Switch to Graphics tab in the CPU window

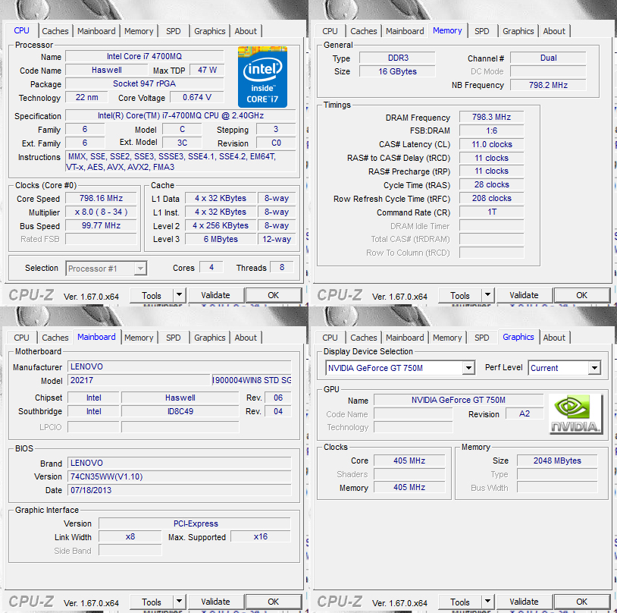[x=210, y=31]
